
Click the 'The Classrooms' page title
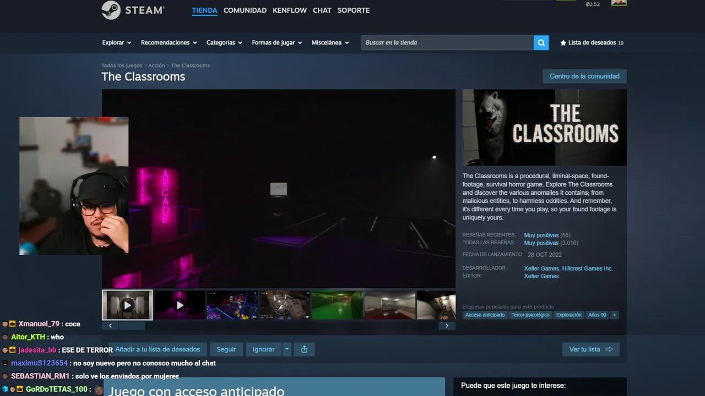tap(143, 77)
